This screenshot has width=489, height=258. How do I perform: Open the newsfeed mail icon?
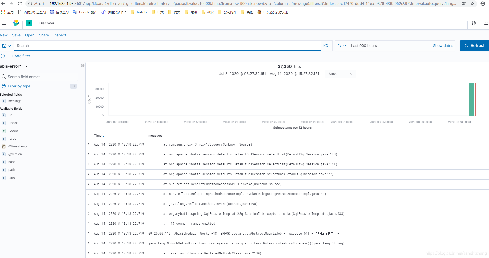[486, 23]
